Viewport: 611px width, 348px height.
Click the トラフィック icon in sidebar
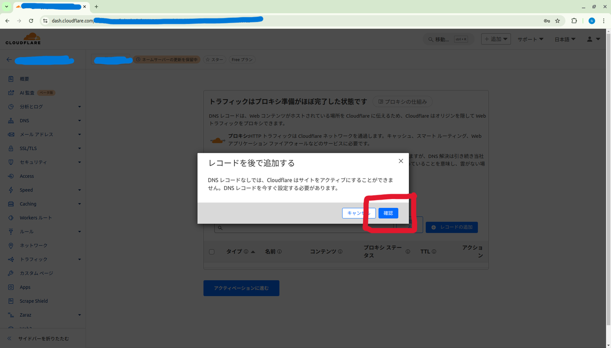[11, 259]
